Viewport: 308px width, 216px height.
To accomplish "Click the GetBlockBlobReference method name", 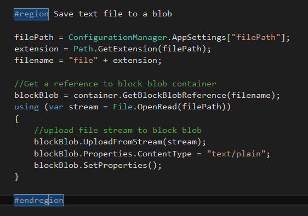I will [x=174, y=95].
